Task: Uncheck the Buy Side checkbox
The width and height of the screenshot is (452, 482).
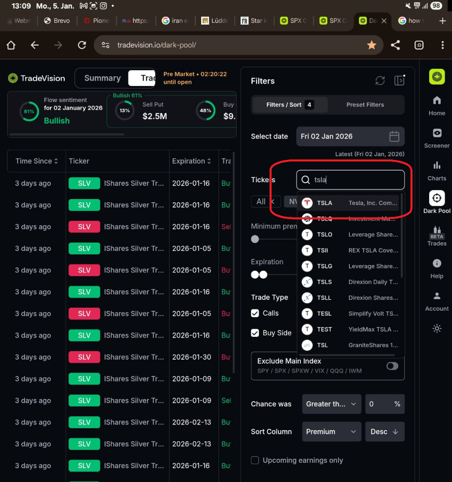Action: tap(255, 333)
